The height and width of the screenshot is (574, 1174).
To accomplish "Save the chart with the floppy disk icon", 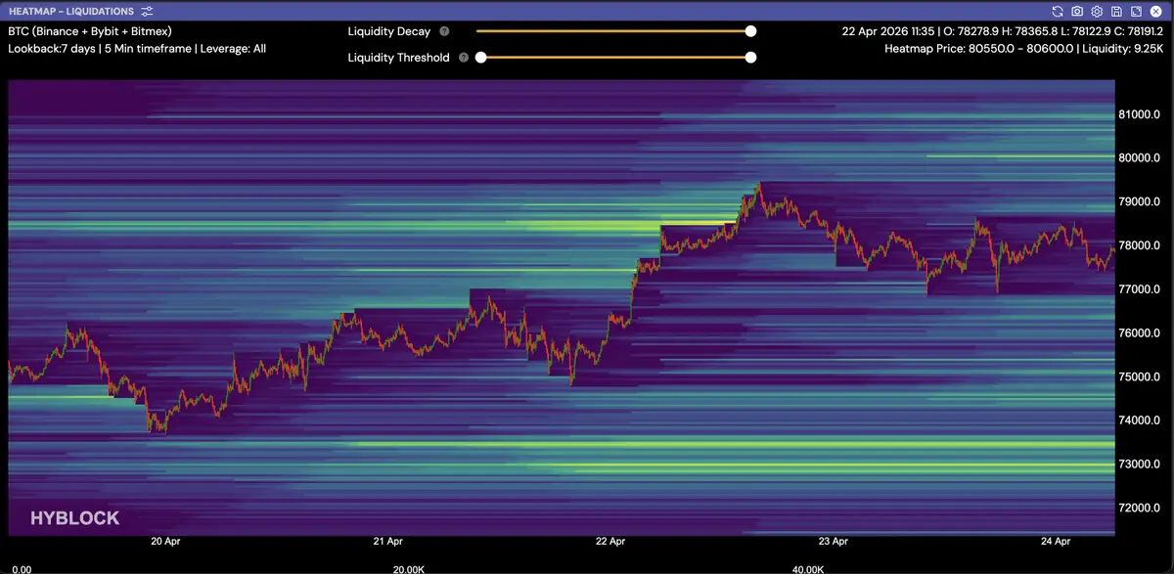I will (1116, 11).
